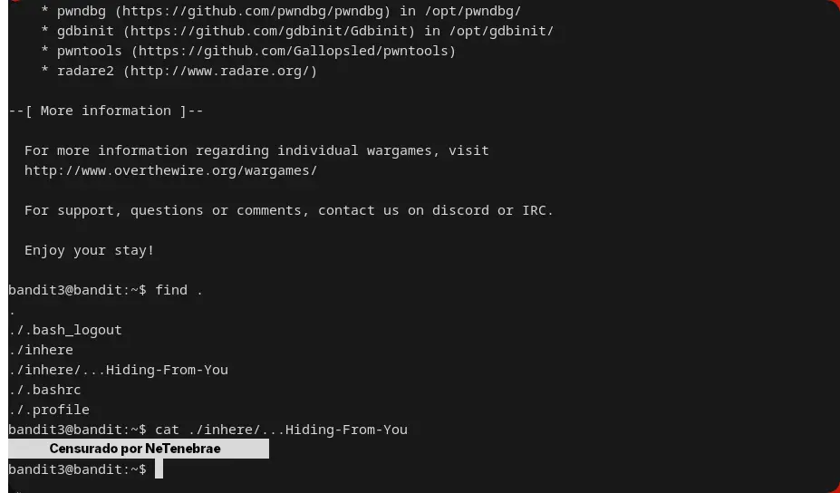Click the './.bash_logout' output line

click(x=65, y=330)
